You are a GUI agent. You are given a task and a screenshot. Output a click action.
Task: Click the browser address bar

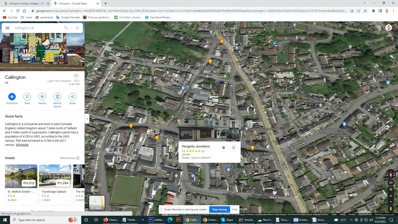tap(191, 11)
